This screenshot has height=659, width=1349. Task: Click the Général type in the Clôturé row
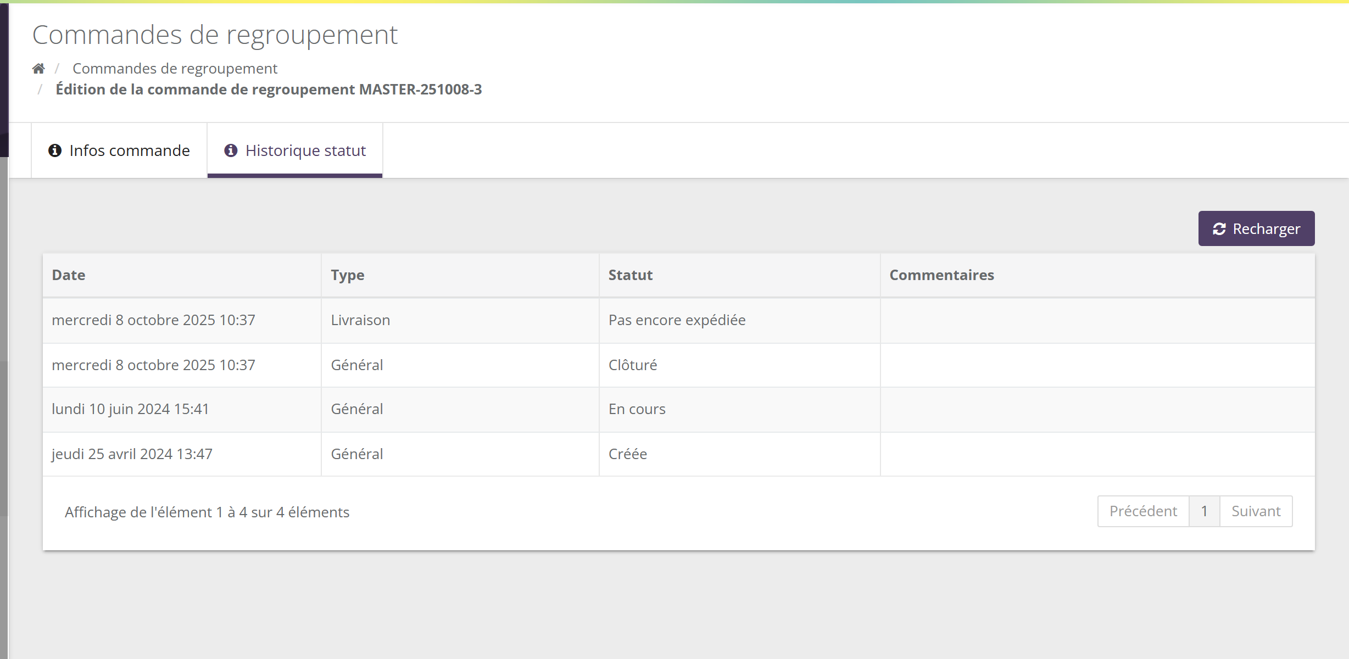[x=460, y=365]
